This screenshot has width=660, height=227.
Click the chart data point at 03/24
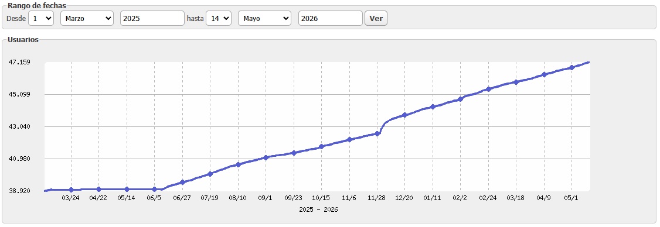[x=71, y=190]
